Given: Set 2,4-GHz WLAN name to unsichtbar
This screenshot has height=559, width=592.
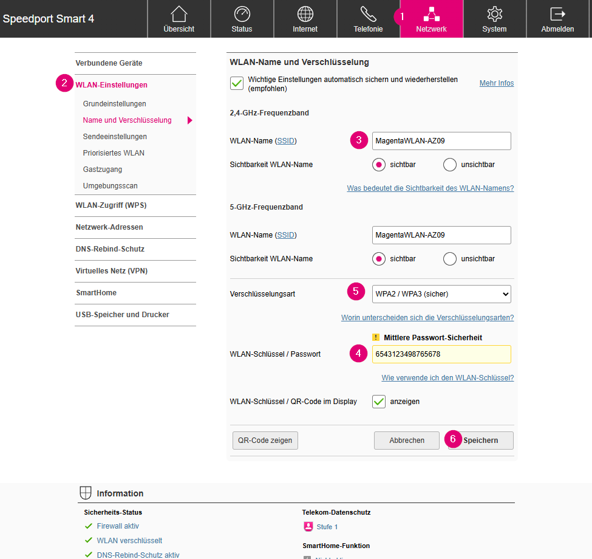Looking at the screenshot, I should coord(450,165).
